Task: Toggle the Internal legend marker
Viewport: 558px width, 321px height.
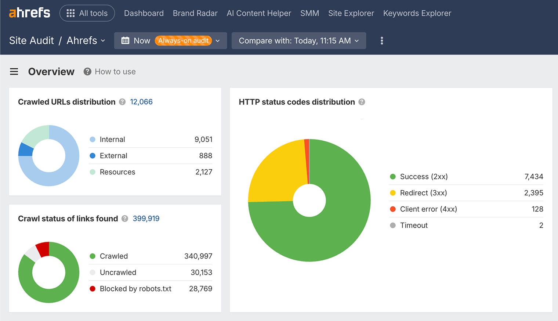Action: 92,139
